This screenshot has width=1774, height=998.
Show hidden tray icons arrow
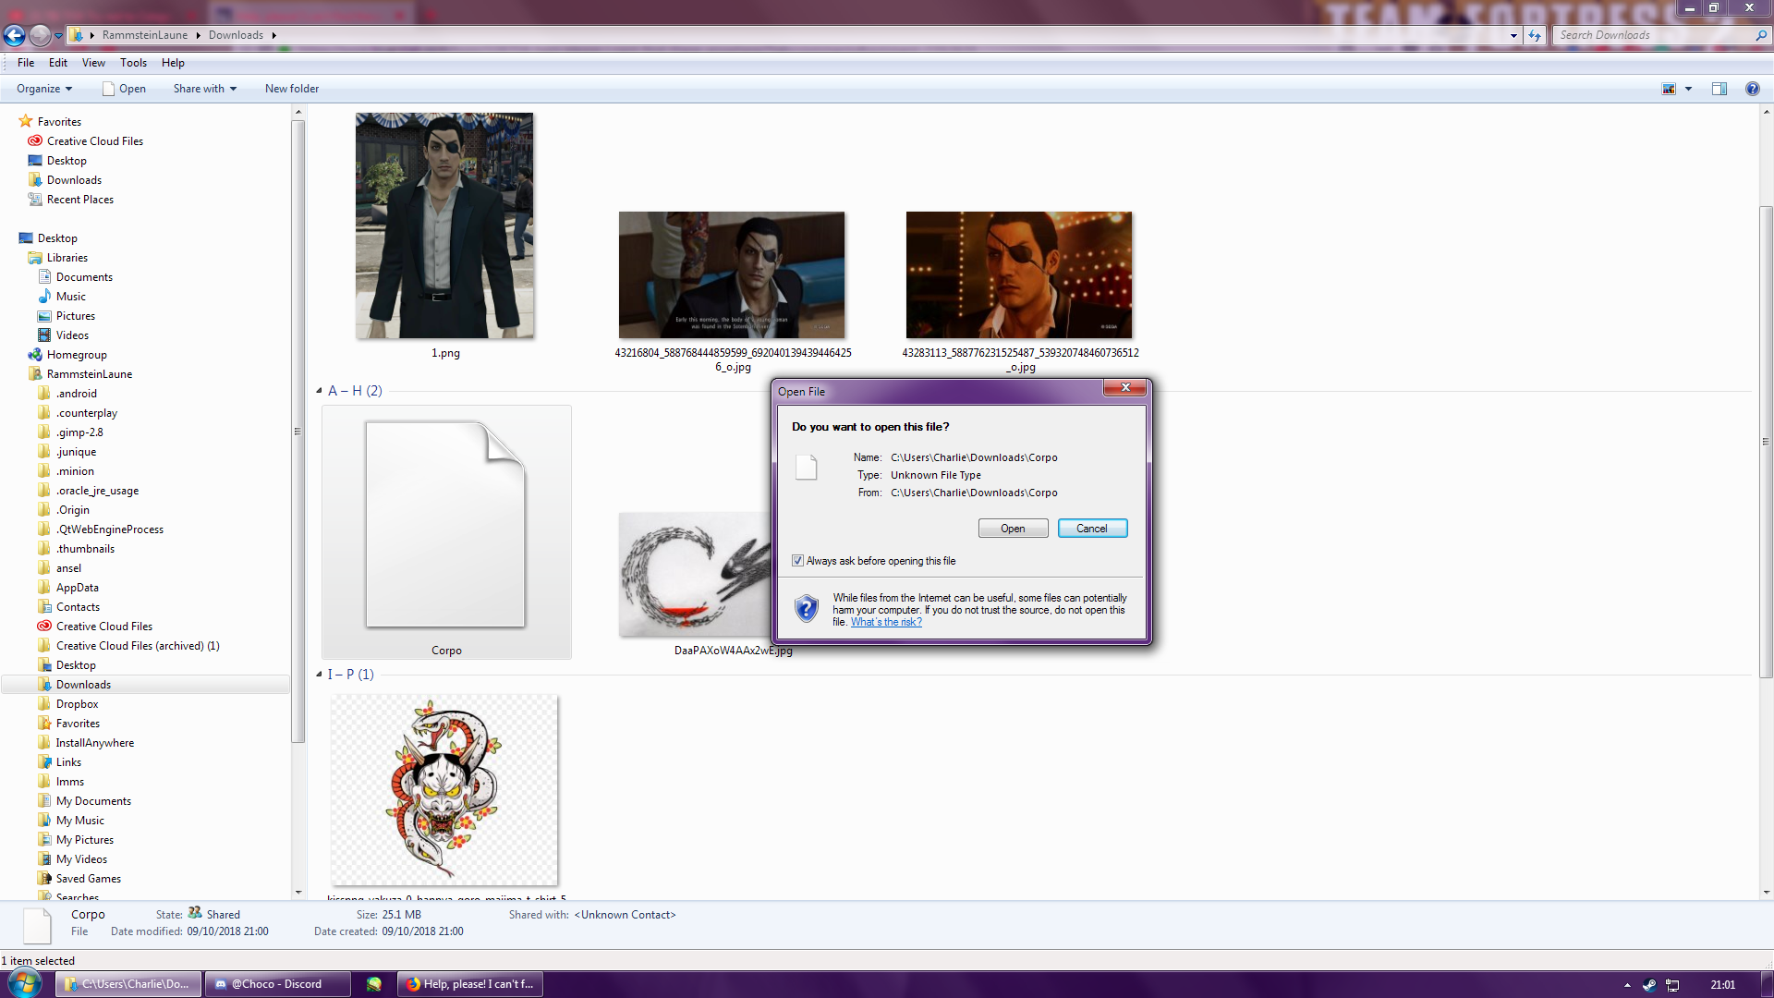(1627, 985)
